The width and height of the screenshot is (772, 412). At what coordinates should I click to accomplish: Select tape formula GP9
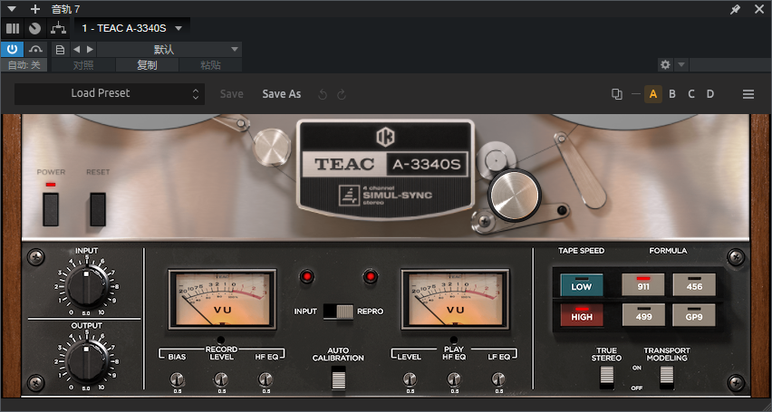[x=694, y=315]
